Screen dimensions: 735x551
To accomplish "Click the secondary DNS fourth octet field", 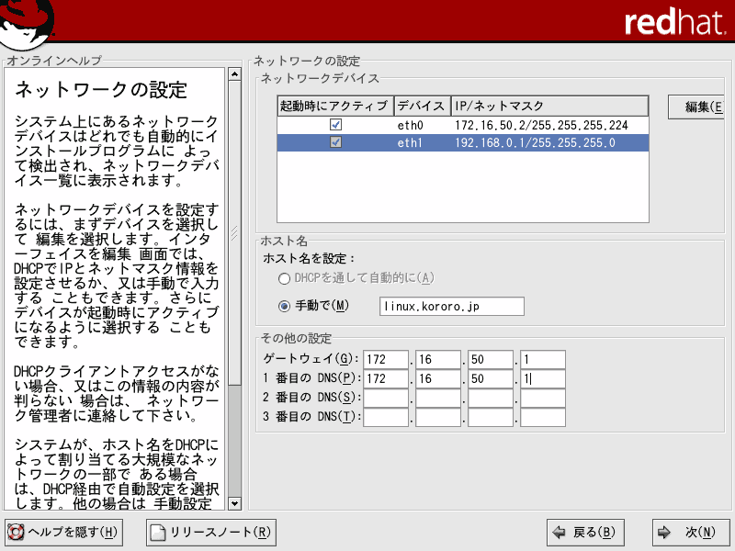I will coord(543,398).
